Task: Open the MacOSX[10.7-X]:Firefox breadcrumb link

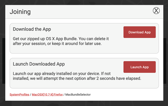Action: point(47,95)
